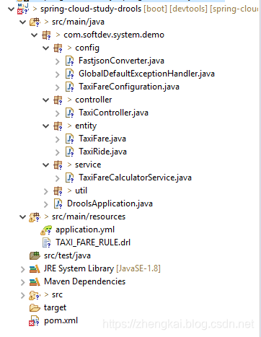Click the TAXI_FARE_RULE.drl file icon
This screenshot has width=261, height=337.
coord(46,242)
